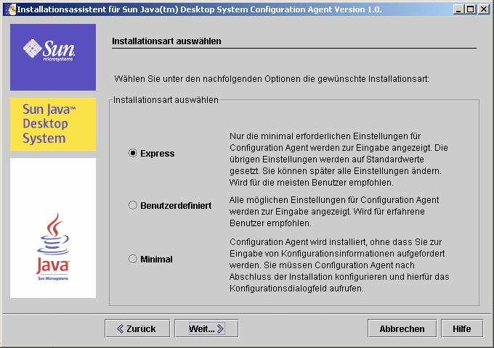Click the Sun Microsystems logo
The image size is (494, 348).
point(53,57)
